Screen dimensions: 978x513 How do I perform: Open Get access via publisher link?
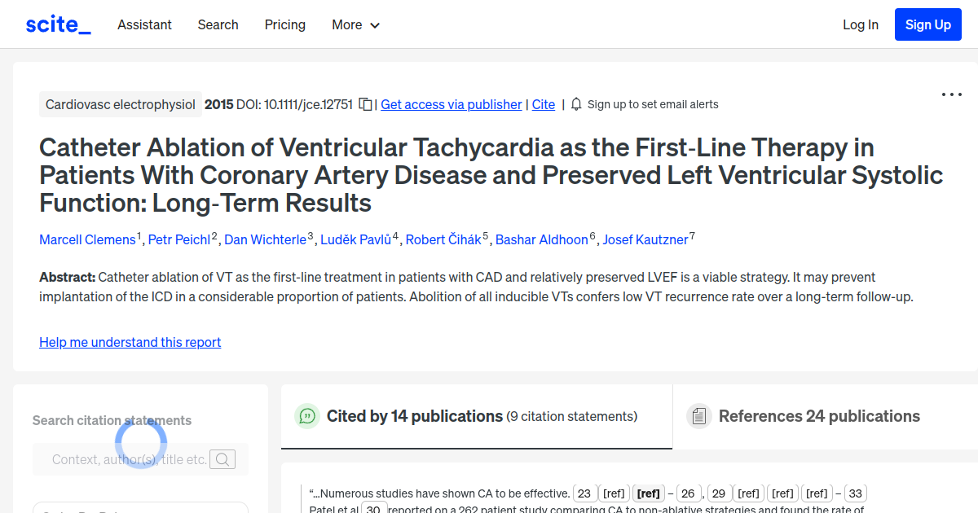tap(451, 104)
